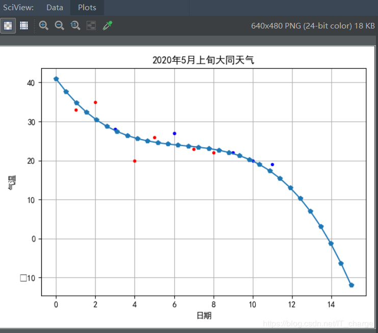Click the red data point at x=2
This screenshot has width=378, height=333.
(x=95, y=102)
